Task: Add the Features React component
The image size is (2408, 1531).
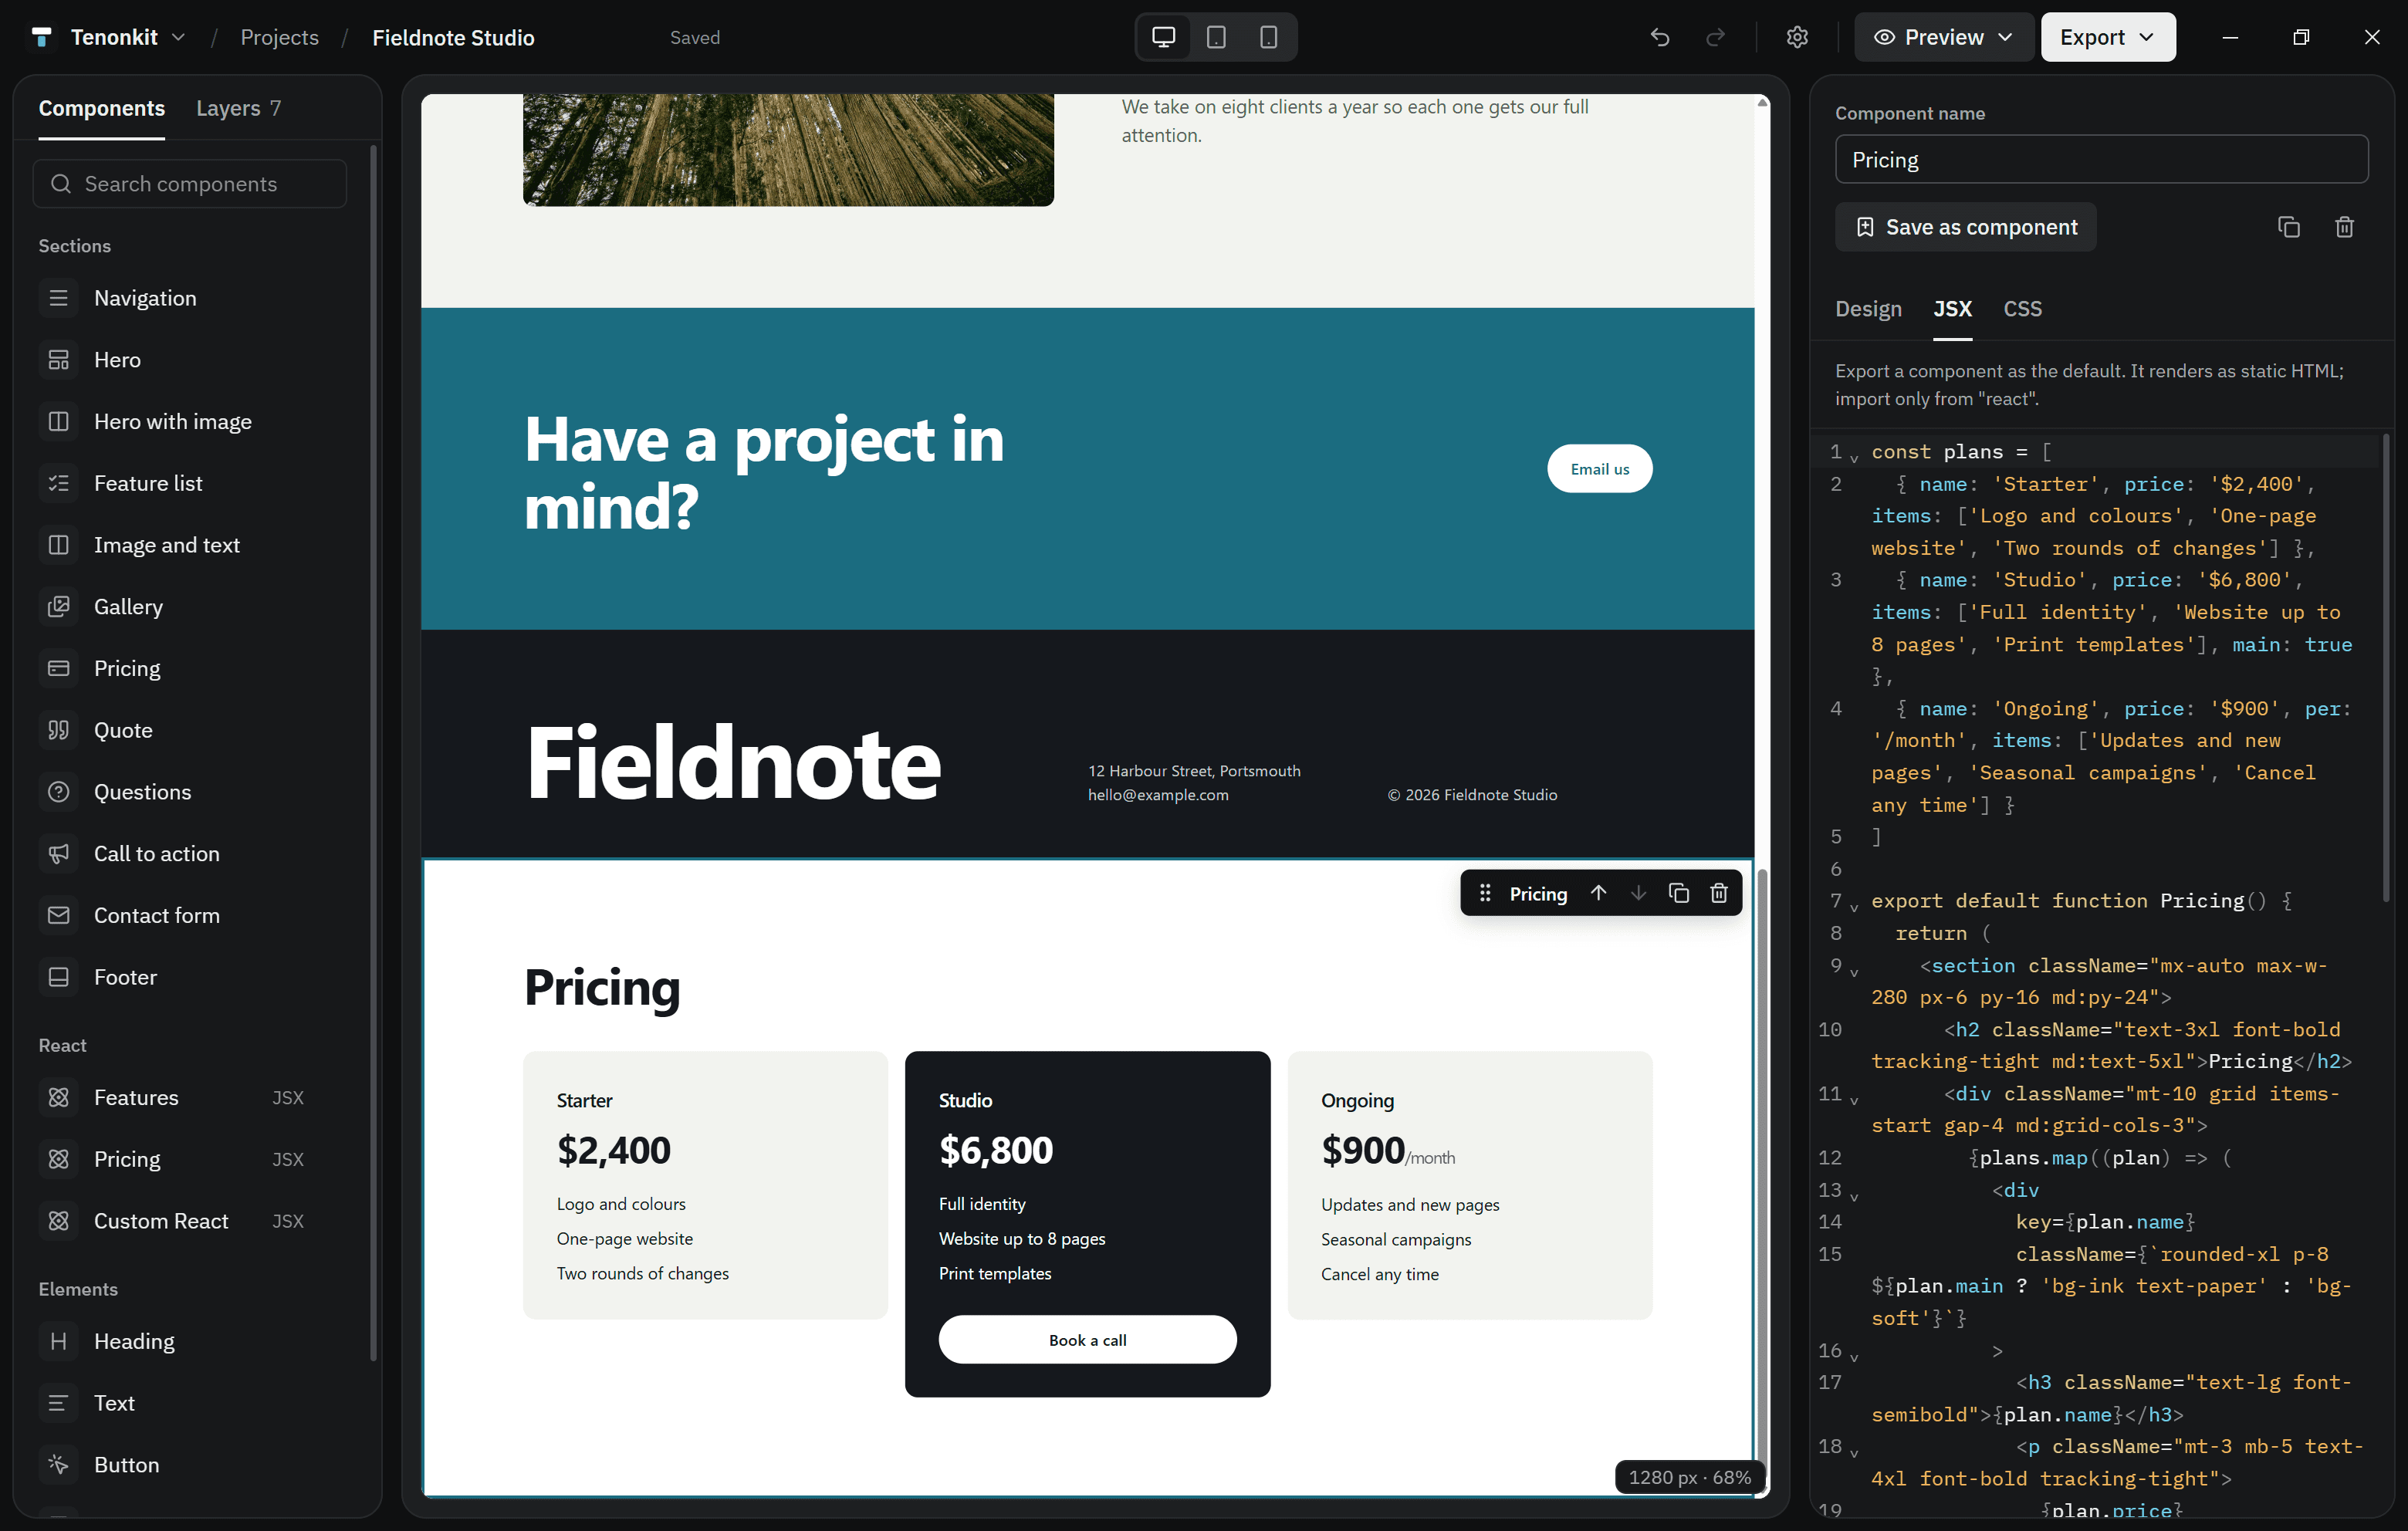Action: (x=190, y=1097)
